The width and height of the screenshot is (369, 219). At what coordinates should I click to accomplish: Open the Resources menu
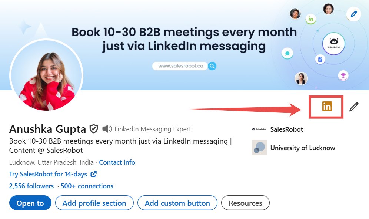(x=245, y=203)
